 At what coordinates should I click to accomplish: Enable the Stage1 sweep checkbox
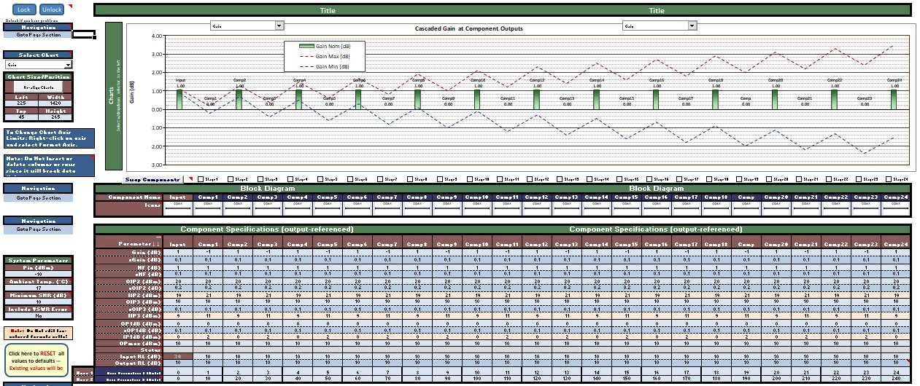click(x=201, y=179)
